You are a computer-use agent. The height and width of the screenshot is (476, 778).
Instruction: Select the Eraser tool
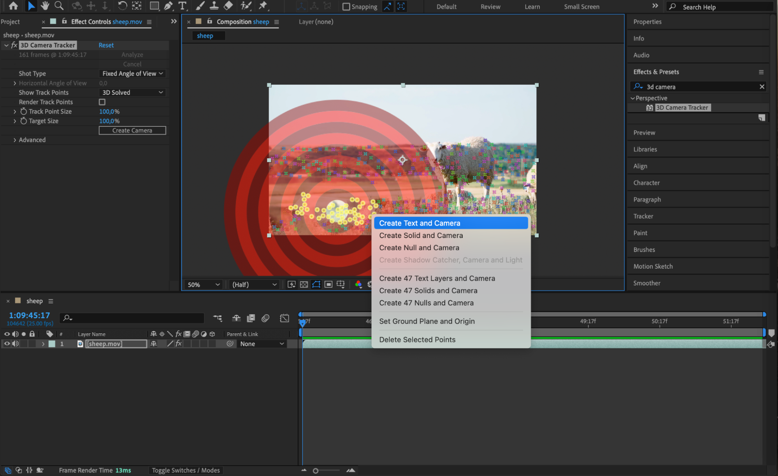(228, 6)
